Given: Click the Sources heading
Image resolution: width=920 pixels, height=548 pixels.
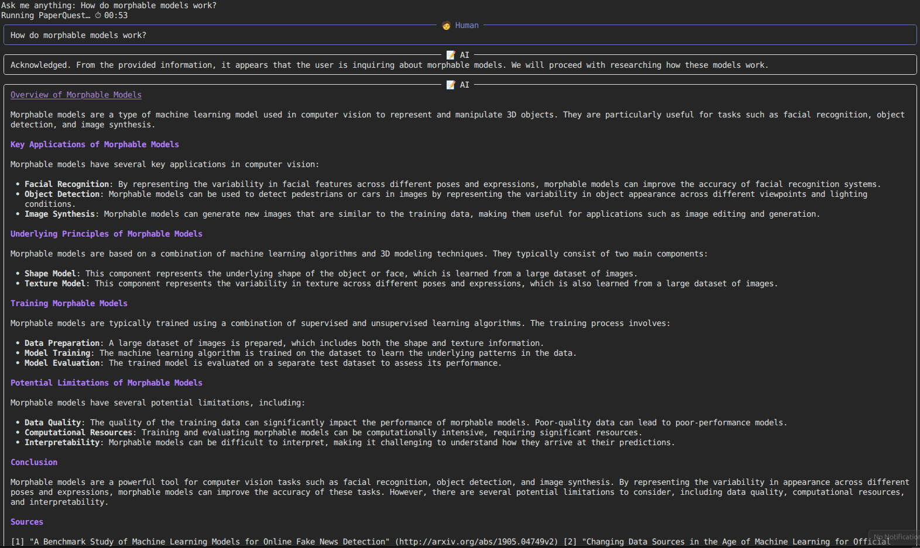Looking at the screenshot, I should click(x=27, y=522).
